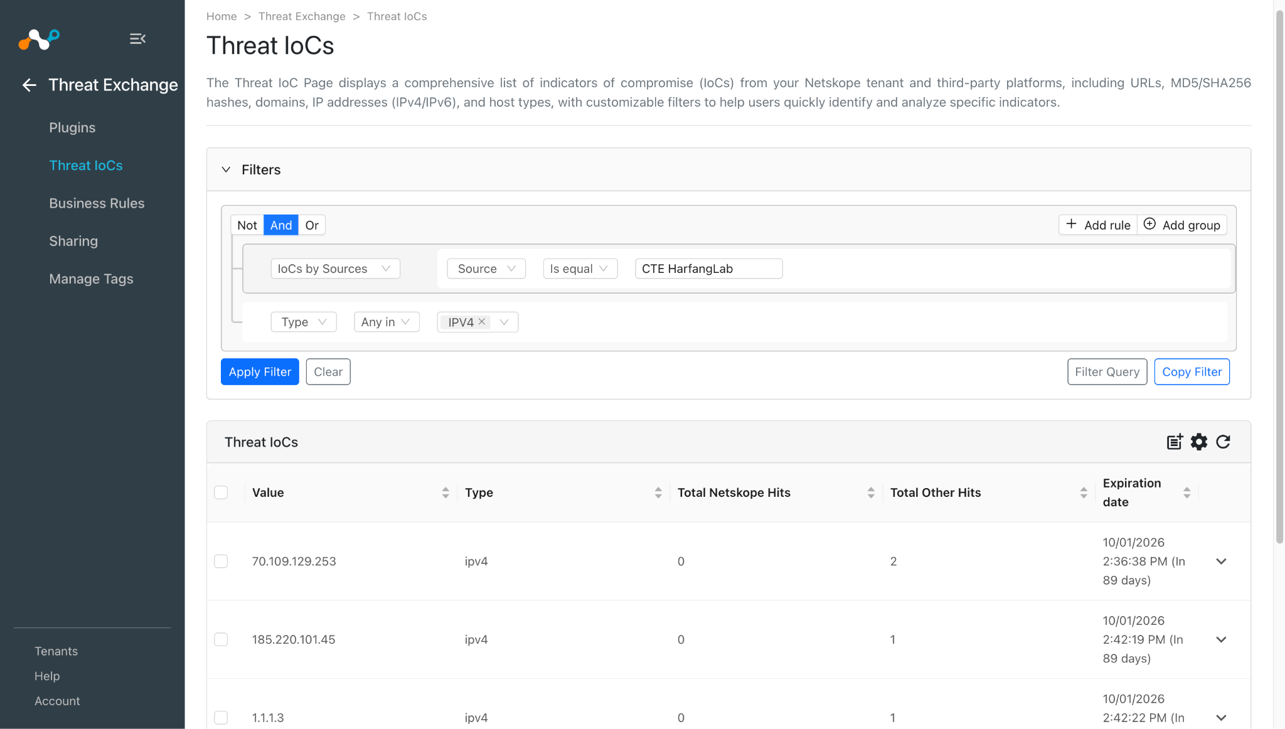Sort by Type column

tap(658, 492)
